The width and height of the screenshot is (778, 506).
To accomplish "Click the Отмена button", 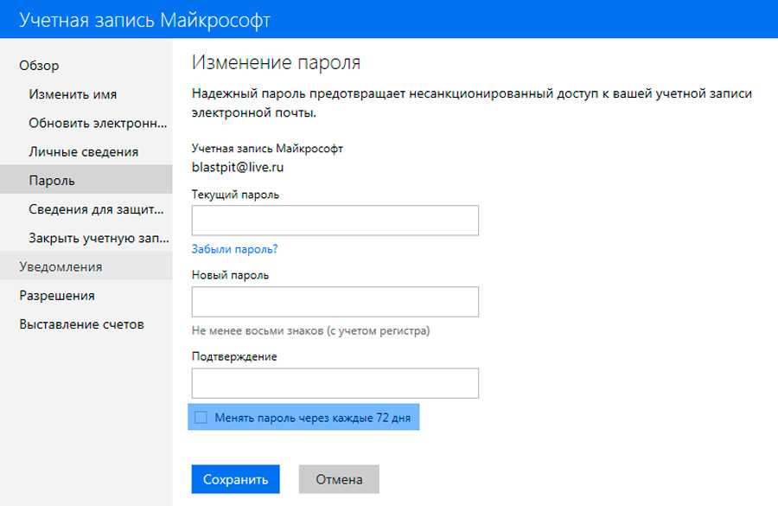I will pyautogui.click(x=339, y=479).
